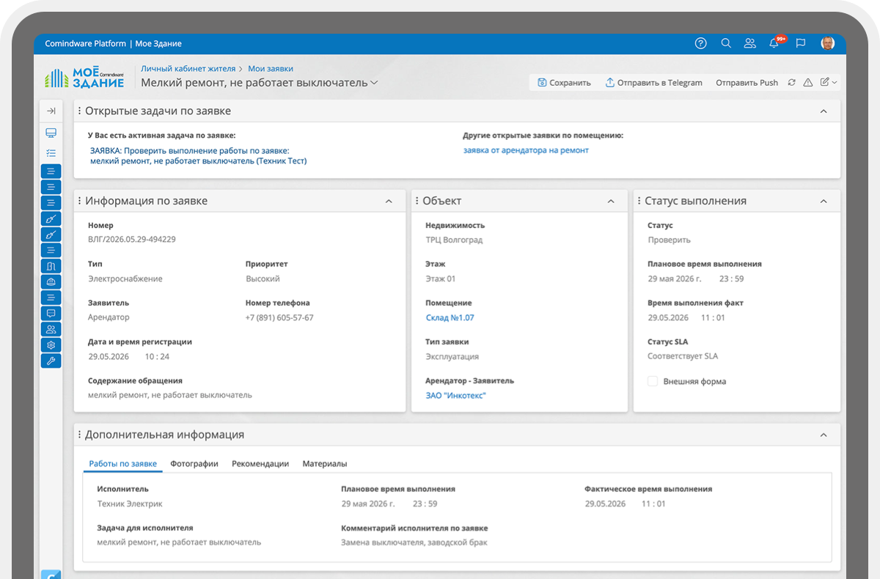Open dropdown next to request title
880x579 pixels.
click(x=374, y=83)
